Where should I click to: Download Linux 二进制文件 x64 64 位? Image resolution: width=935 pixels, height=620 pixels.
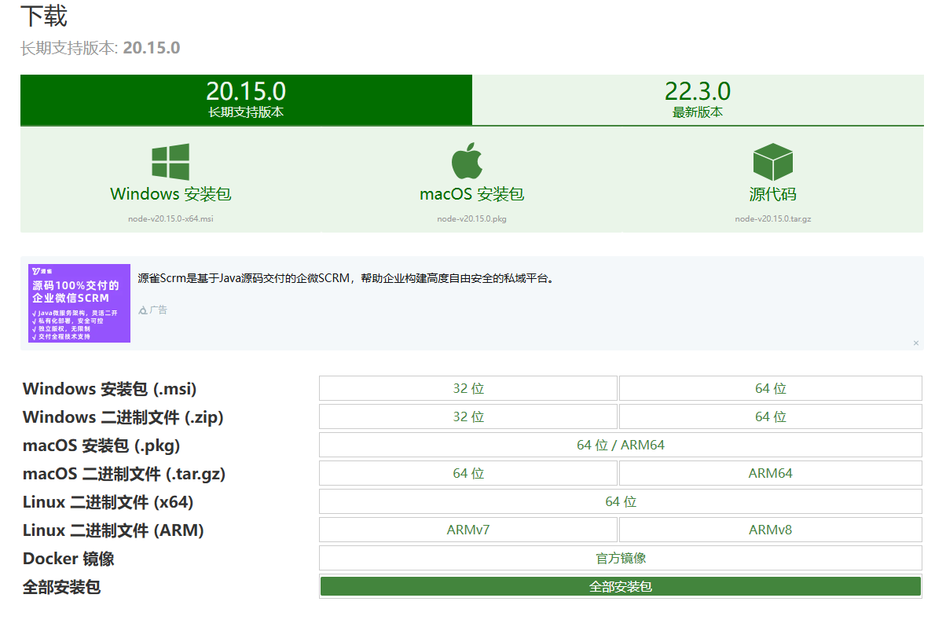[619, 501]
